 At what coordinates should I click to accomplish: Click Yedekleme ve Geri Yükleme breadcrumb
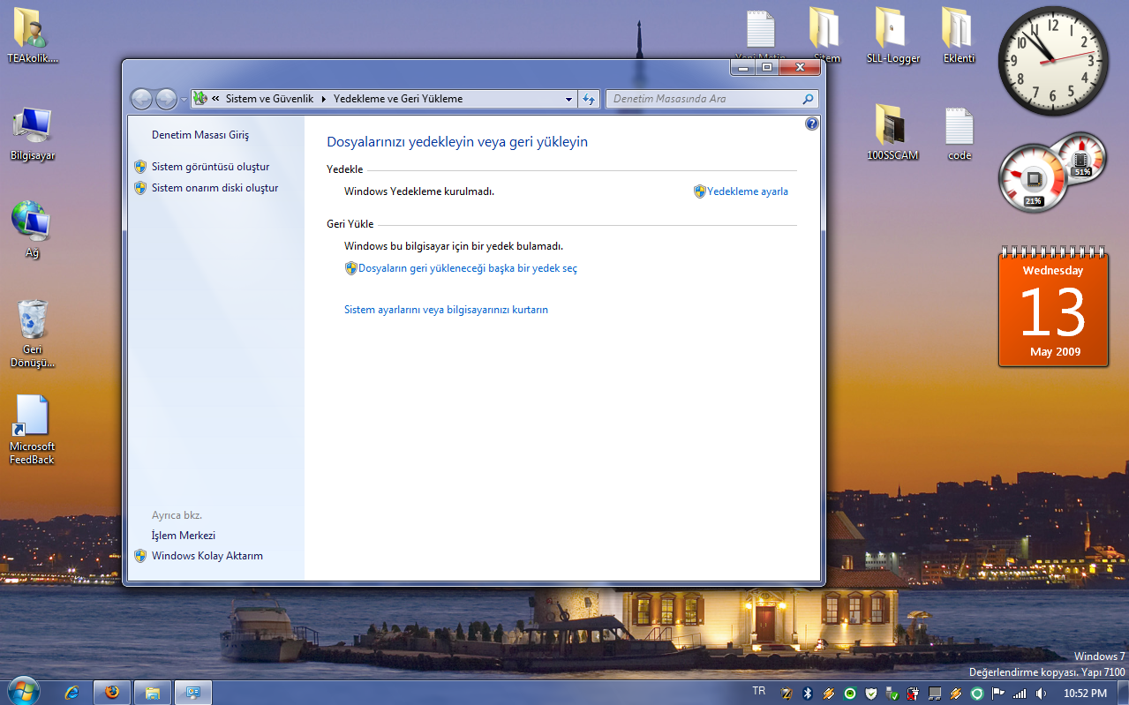click(x=398, y=99)
